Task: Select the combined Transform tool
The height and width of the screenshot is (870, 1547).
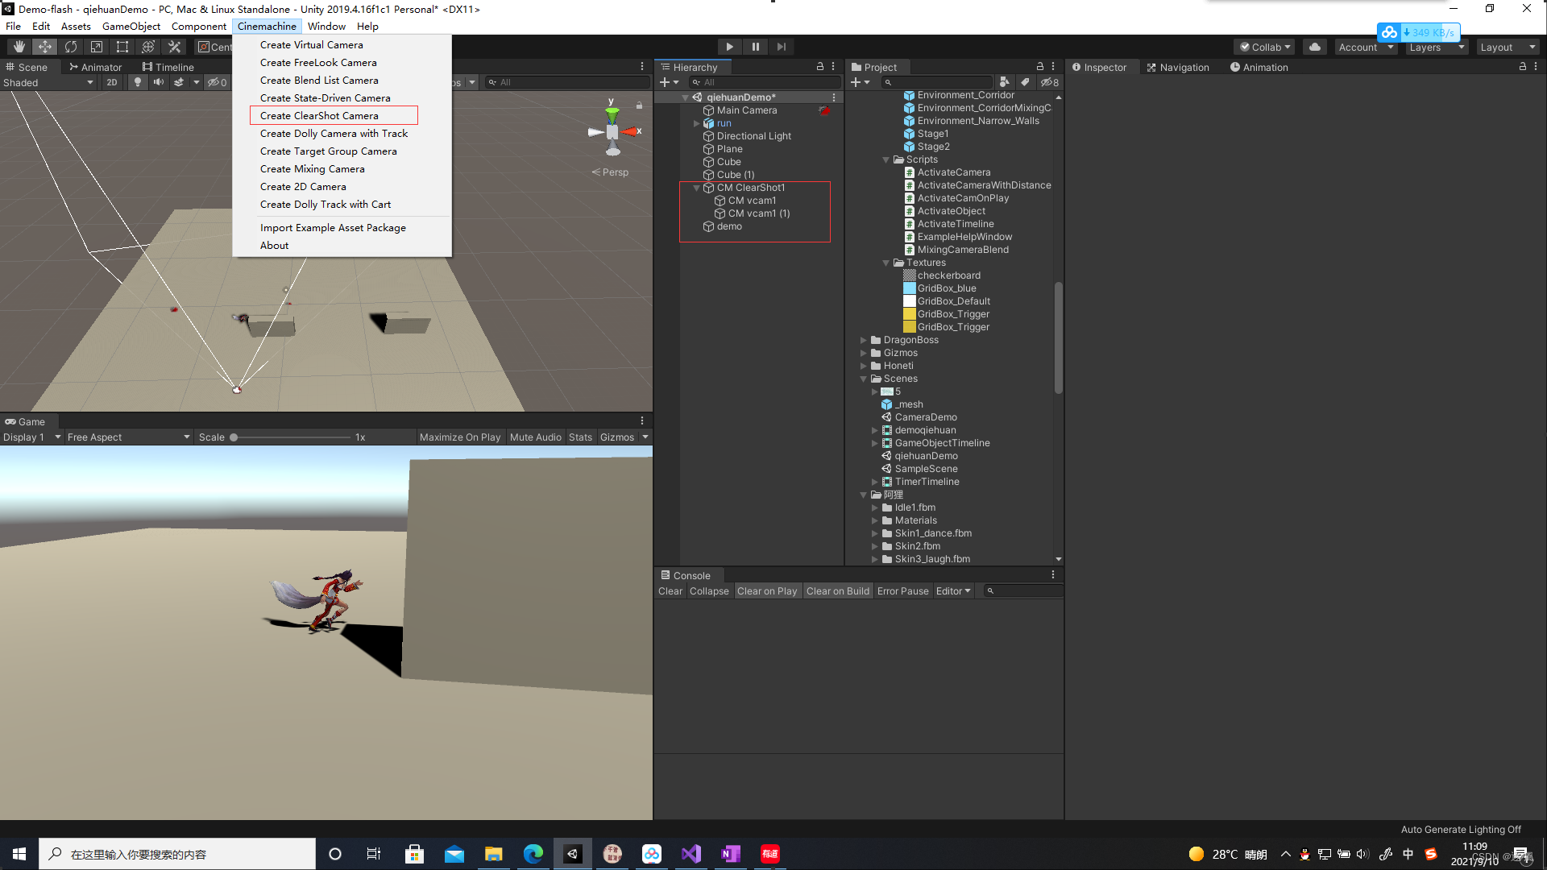Action: 148,47
